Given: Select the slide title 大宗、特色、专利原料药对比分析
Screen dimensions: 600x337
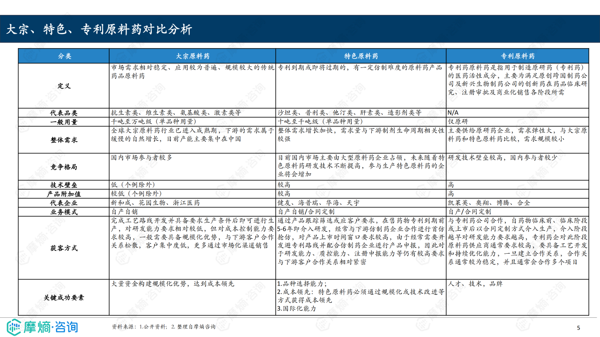Looking at the screenshot, I should 99,29.
